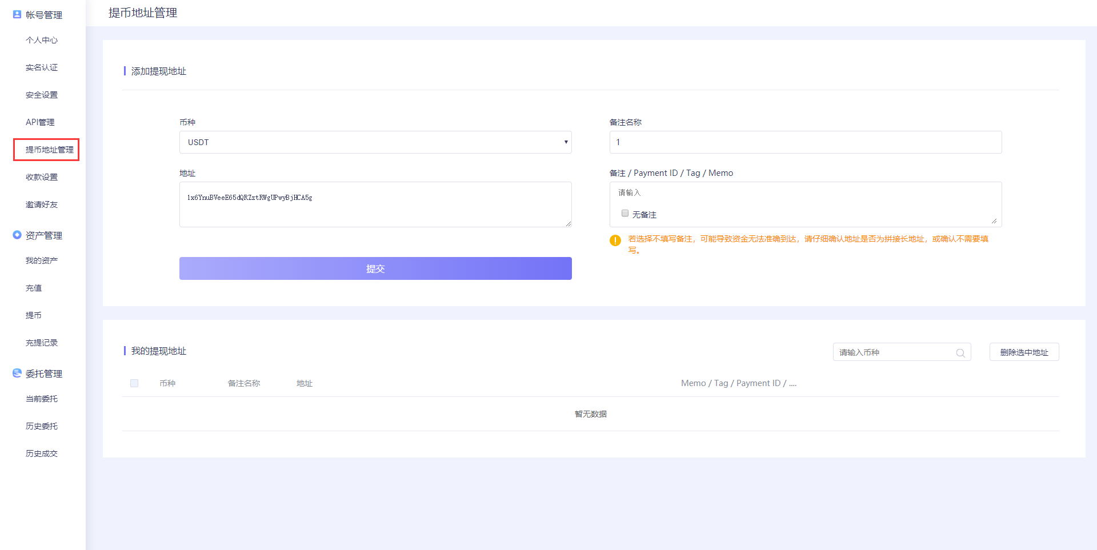This screenshot has width=1097, height=550.
Task: Click the account management user icon
Action: [17, 14]
